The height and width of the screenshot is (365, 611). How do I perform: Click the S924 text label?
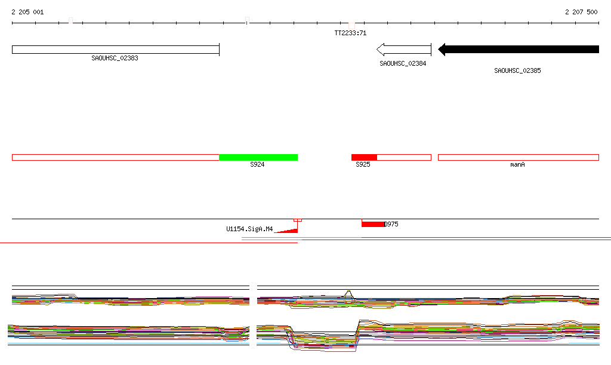[x=257, y=164]
